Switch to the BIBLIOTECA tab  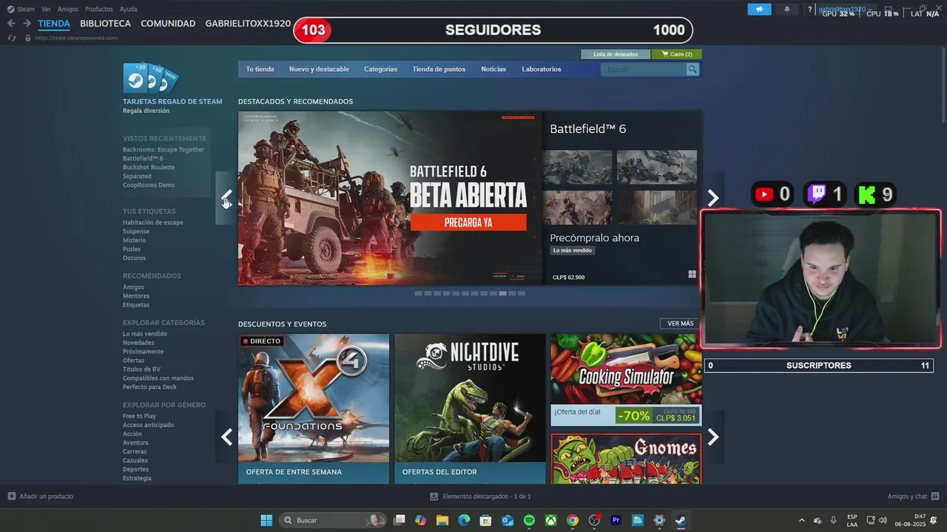105,24
